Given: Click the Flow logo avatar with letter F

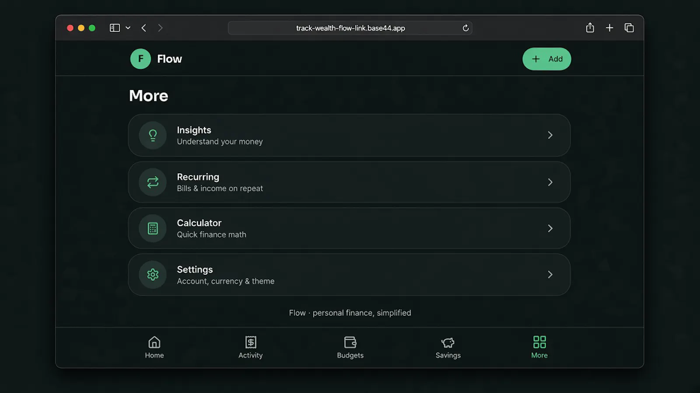Looking at the screenshot, I should (140, 59).
